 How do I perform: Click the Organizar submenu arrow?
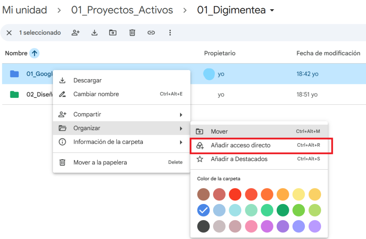point(181,128)
